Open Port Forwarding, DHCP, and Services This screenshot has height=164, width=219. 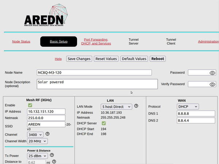(96, 42)
